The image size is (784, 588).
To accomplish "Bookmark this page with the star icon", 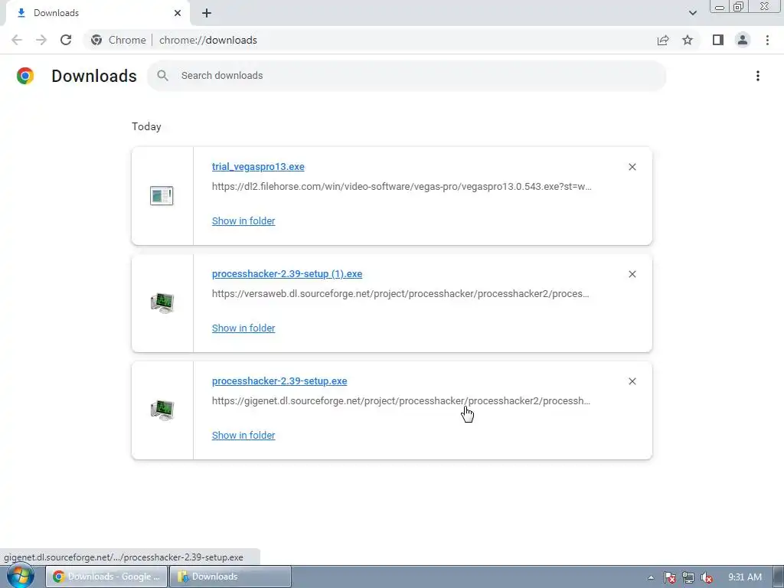I will point(688,40).
